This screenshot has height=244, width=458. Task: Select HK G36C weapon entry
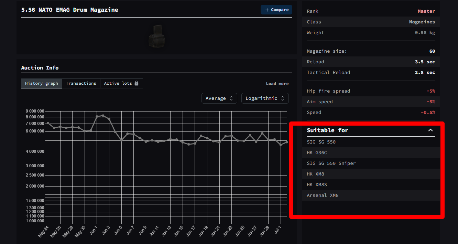point(371,153)
